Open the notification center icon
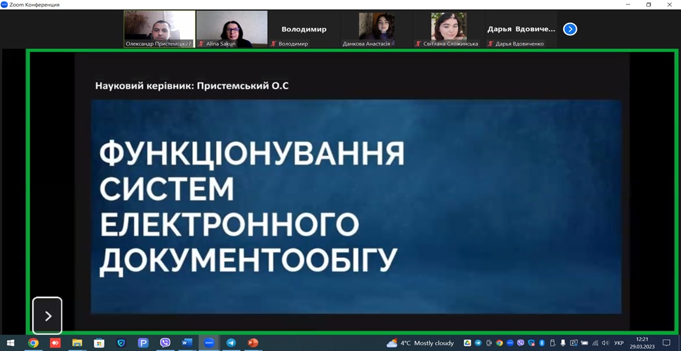Screen dimensions: 681x351 666,343
